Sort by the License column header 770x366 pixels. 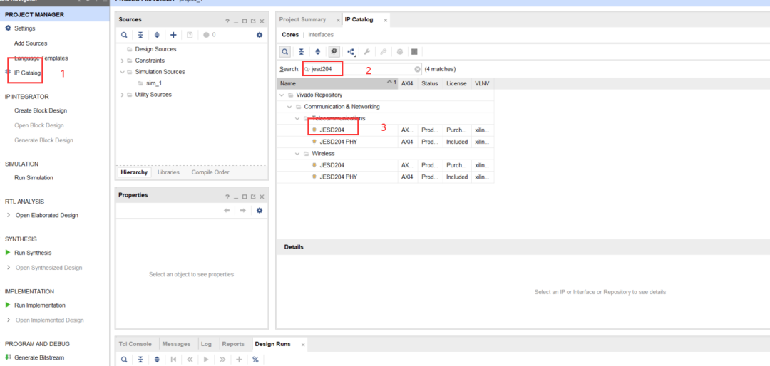click(x=456, y=83)
